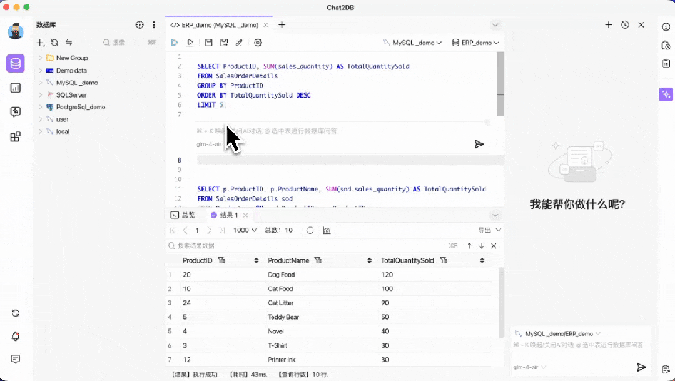This screenshot has width=675, height=381.
Task: Send the message in right AI chat panel
Action: tap(641, 367)
